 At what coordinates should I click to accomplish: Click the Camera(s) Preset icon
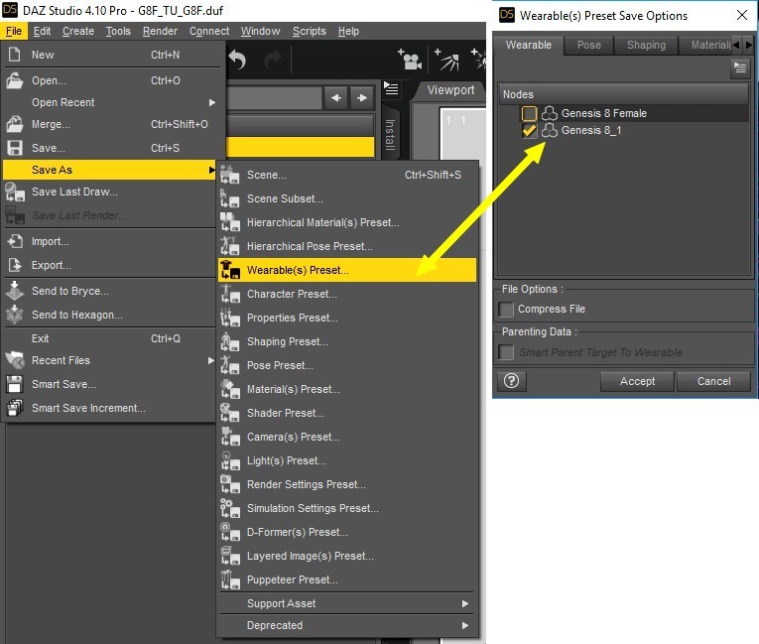point(229,437)
